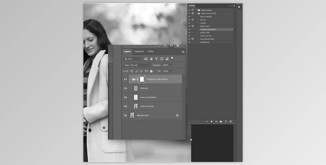Uncheck the Default Actions set checkmark
Screen dimensions: 326x165
coord(189,10)
